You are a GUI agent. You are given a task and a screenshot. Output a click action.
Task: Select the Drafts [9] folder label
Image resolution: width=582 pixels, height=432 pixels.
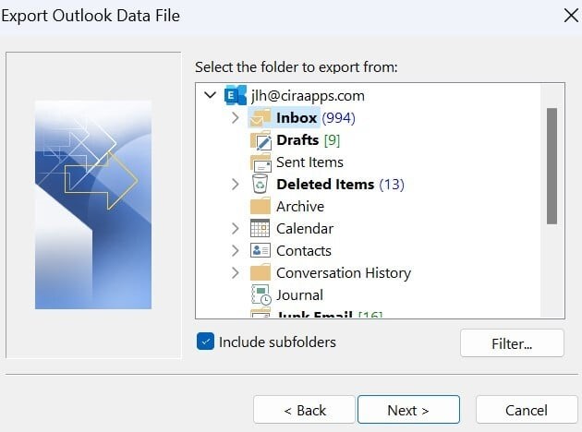point(308,139)
